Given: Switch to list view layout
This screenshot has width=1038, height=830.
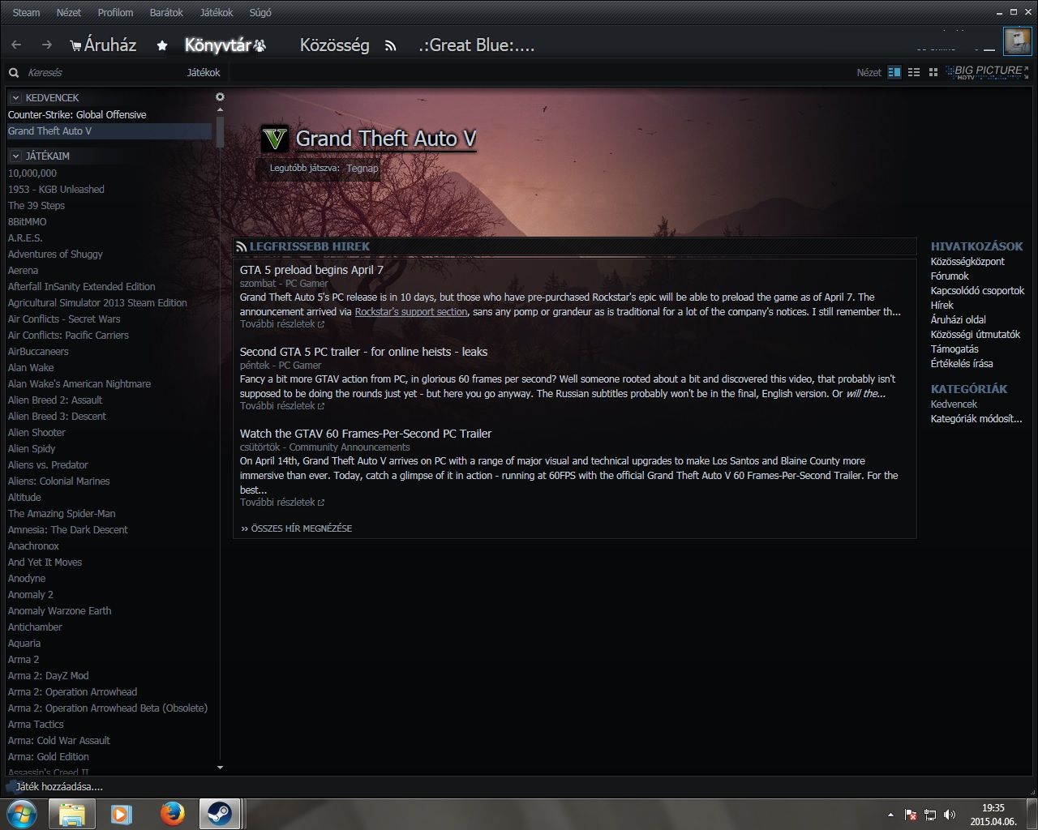Looking at the screenshot, I should (x=914, y=72).
